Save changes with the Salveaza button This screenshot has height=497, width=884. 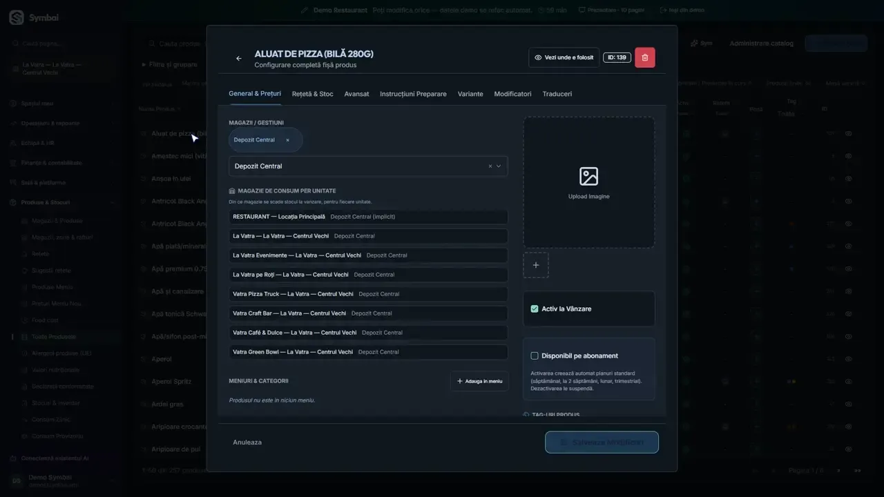point(602,442)
